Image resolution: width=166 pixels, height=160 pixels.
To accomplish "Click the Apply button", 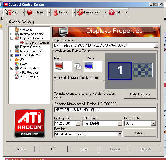I will pyautogui.click(x=84, y=149).
